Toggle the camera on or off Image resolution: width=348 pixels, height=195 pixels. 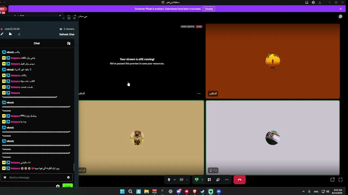(181, 180)
